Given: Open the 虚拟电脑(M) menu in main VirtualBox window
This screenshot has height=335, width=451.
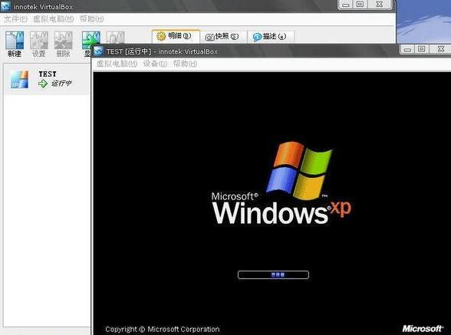Looking at the screenshot, I should coord(54,19).
